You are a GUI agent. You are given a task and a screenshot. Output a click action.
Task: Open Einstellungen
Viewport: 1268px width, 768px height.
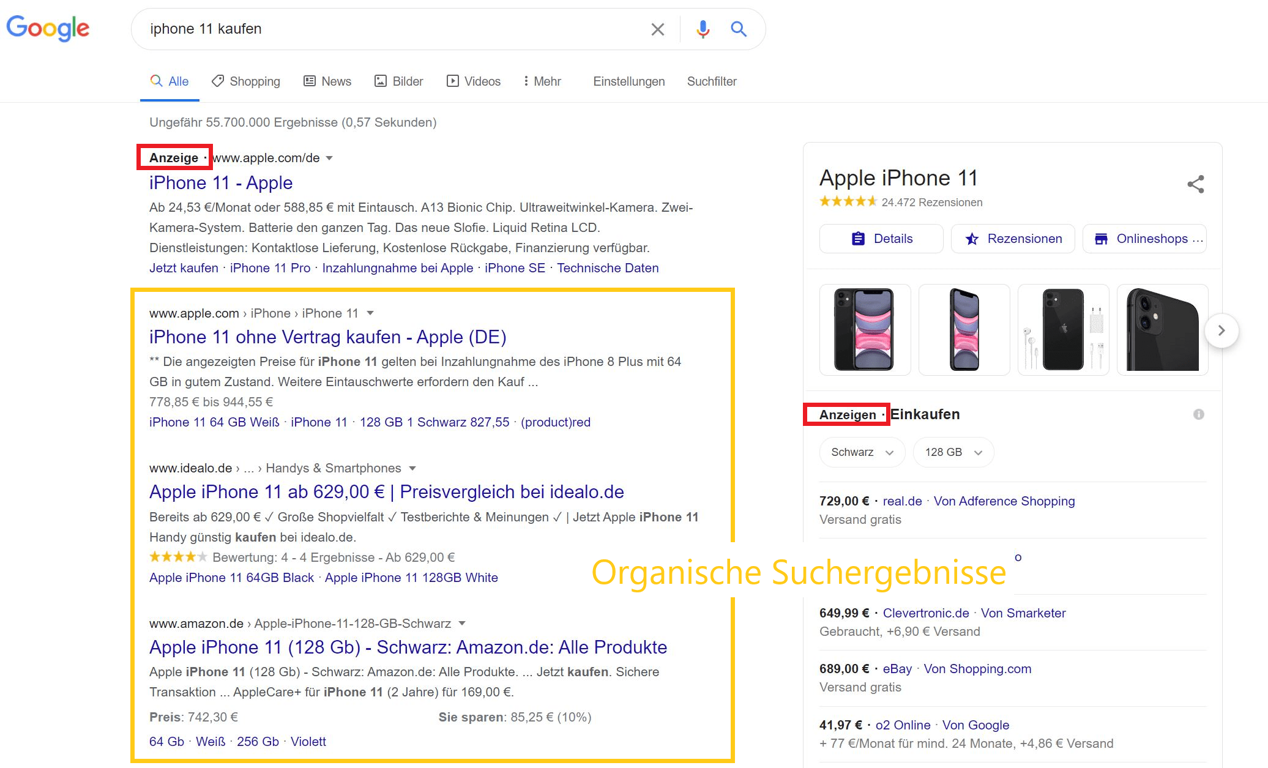[628, 81]
